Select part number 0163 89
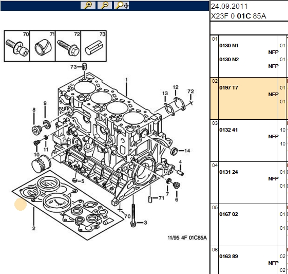 [x=228, y=257]
